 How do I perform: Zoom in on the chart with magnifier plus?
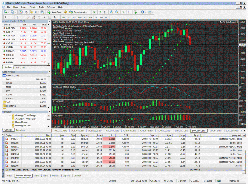(x=112, y=12)
